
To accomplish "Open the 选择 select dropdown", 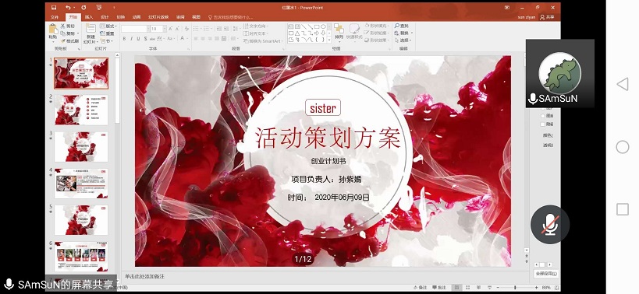I will tap(403, 40).
